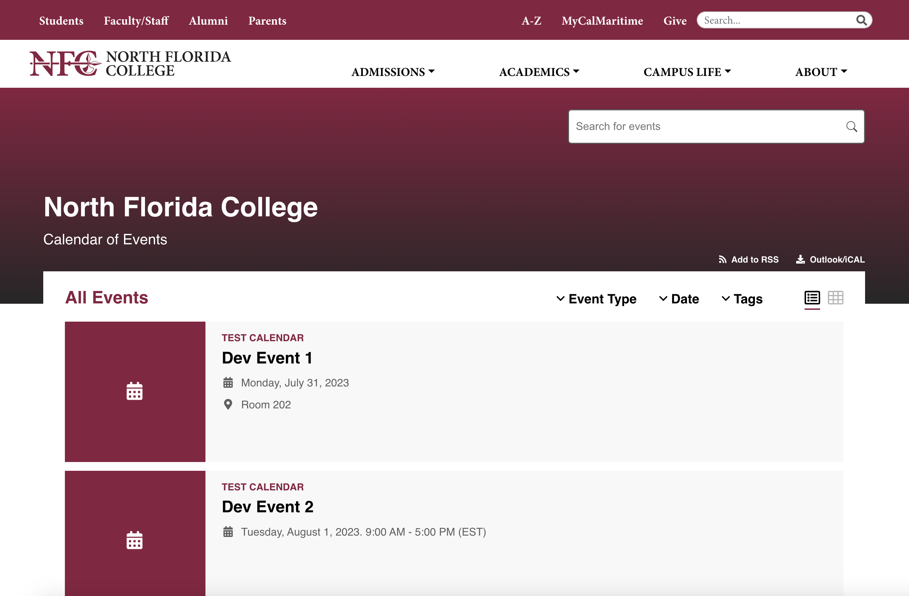Switch to grid view layout

click(x=835, y=298)
